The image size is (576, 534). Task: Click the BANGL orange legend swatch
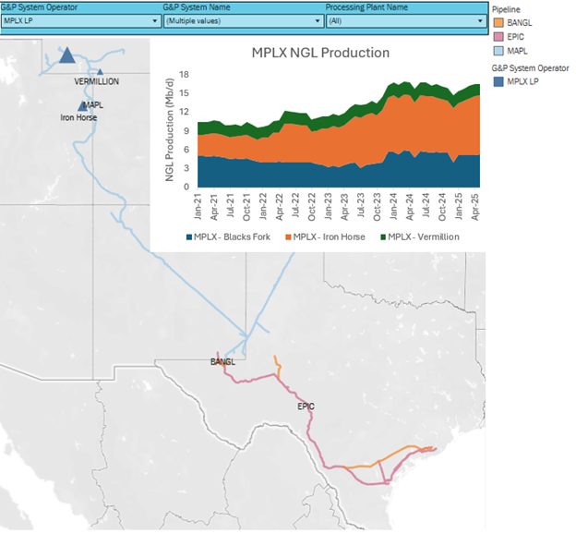tap(498, 23)
